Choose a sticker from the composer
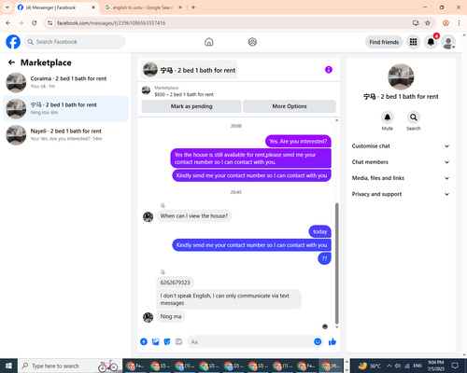This screenshot has height=373, width=467. pos(167,341)
